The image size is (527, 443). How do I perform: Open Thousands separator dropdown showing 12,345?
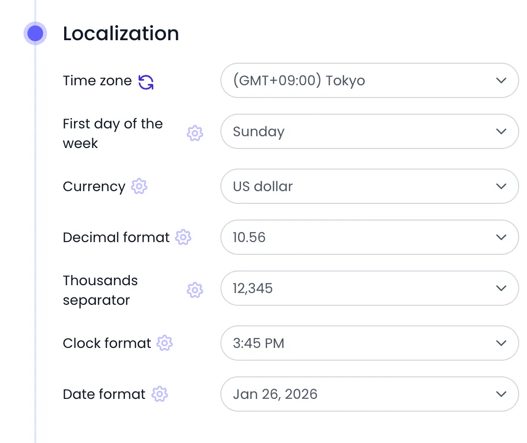pyautogui.click(x=370, y=288)
